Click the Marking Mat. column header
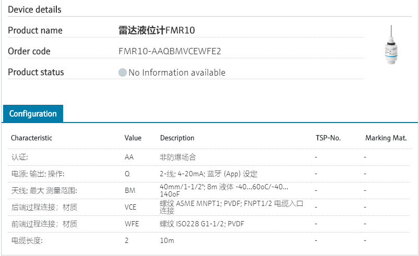The image size is (419, 256). point(386,138)
